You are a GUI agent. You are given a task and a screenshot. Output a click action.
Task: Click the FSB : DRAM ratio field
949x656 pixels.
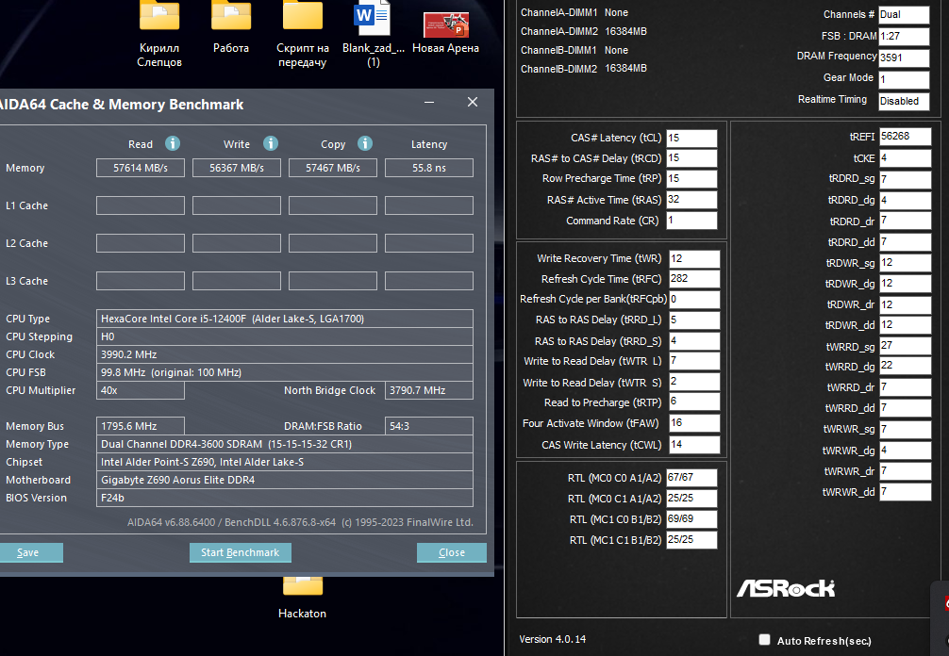click(x=904, y=36)
